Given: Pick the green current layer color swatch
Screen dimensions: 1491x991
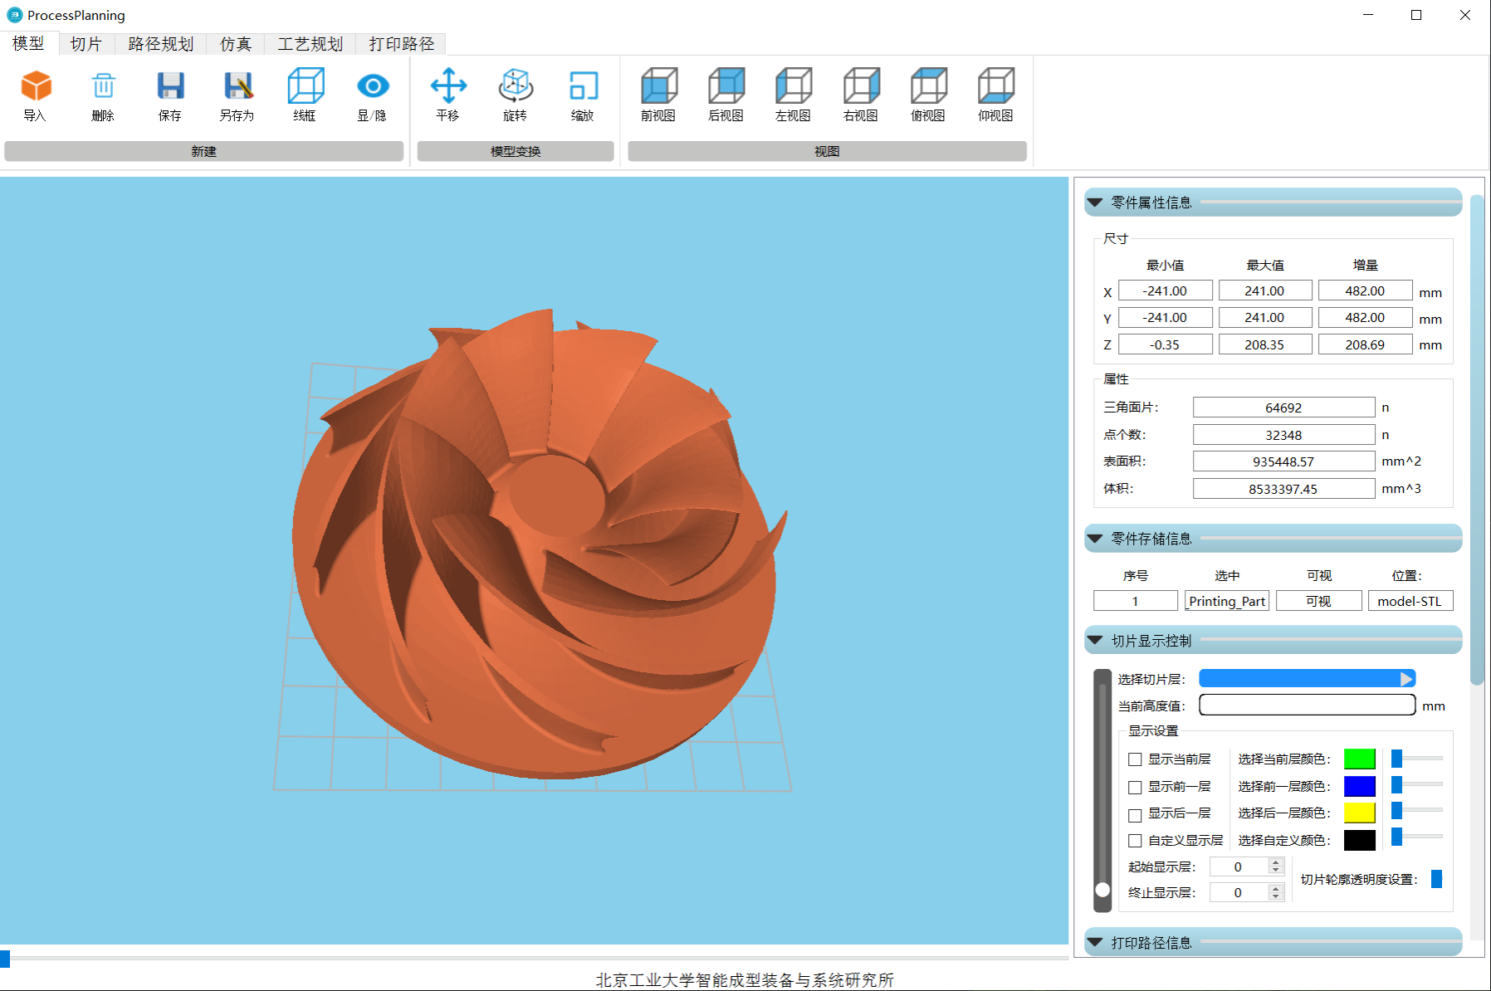Looking at the screenshot, I should 1359,759.
